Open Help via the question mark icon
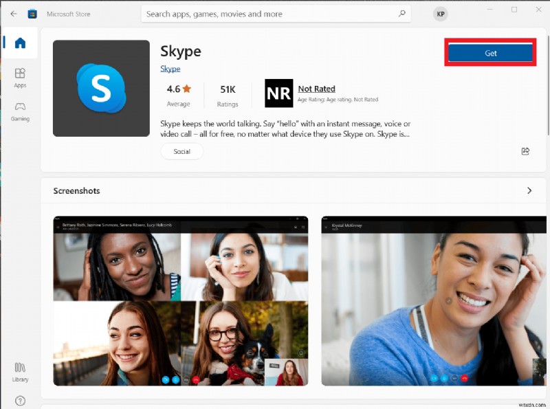 click(x=20, y=400)
